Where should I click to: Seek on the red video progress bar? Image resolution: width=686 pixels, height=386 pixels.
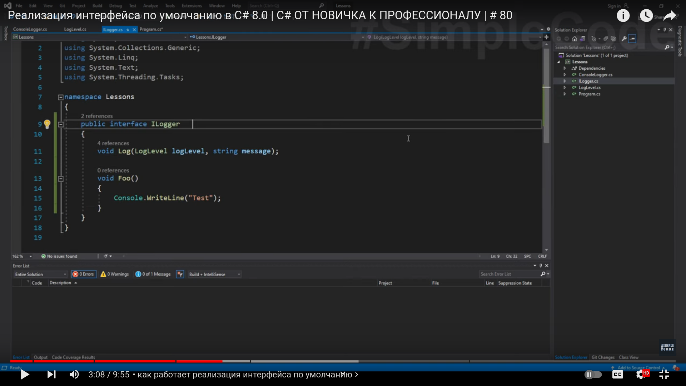[x=143, y=361]
